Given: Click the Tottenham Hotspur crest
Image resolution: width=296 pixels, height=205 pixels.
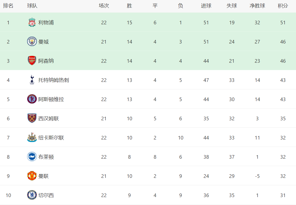Looking at the screenshot, I should 32,80.
